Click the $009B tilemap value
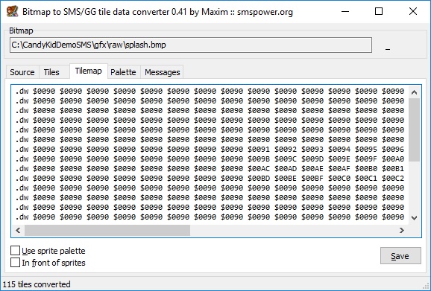The width and height of the screenshot is (431, 291). tap(259, 159)
